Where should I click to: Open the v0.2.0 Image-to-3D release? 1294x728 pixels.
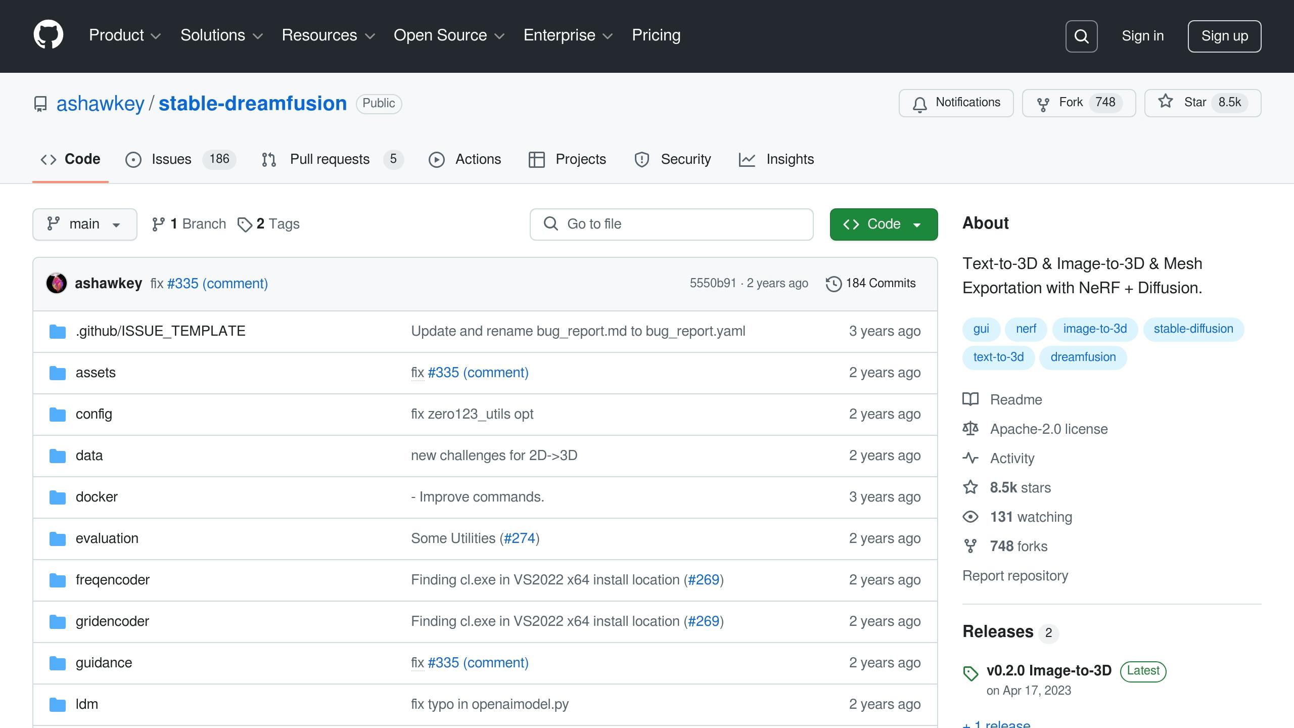point(1049,671)
